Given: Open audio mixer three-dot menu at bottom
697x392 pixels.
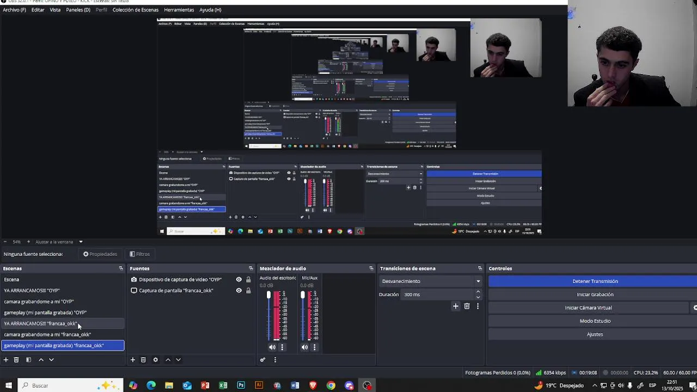Looking at the screenshot, I should [x=275, y=360].
